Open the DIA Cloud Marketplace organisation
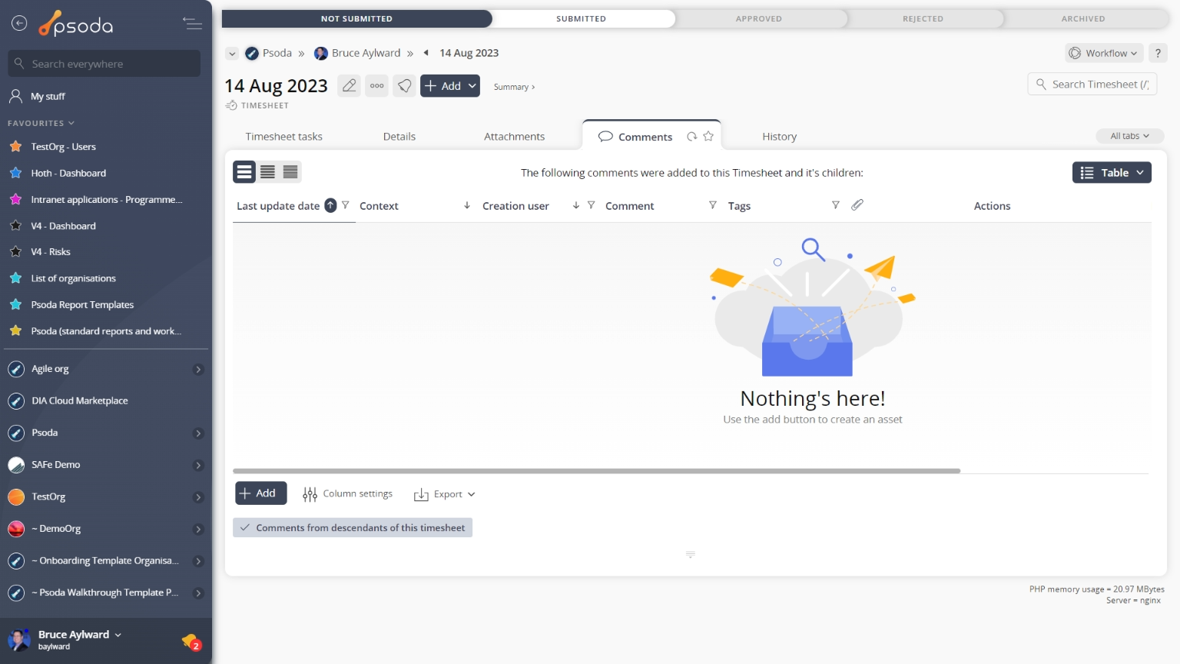 coord(80,401)
